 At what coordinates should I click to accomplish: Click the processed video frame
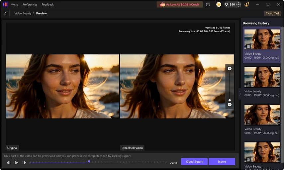[x=177, y=86]
